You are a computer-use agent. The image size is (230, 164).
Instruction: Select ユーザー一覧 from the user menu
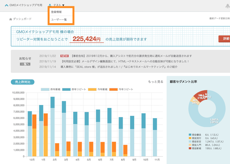(59, 19)
